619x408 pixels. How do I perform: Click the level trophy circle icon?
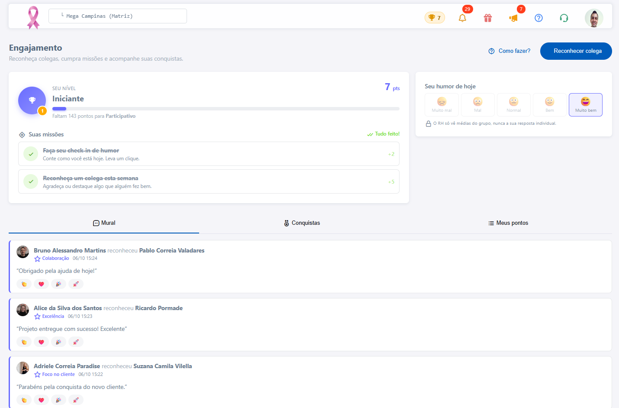(x=32, y=100)
